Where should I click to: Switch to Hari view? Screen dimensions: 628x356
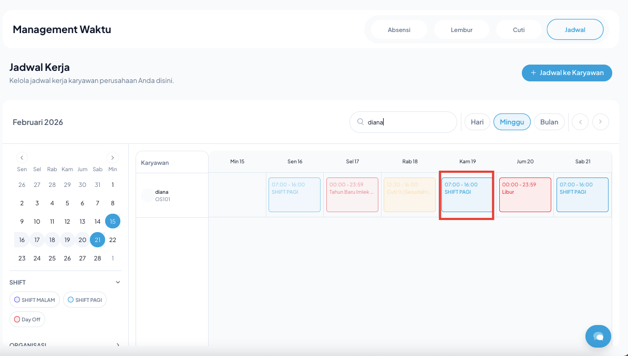[x=477, y=122]
